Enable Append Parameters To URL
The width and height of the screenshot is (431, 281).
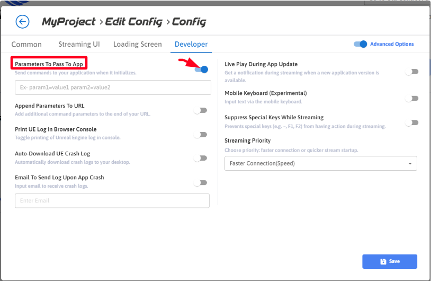200,110
